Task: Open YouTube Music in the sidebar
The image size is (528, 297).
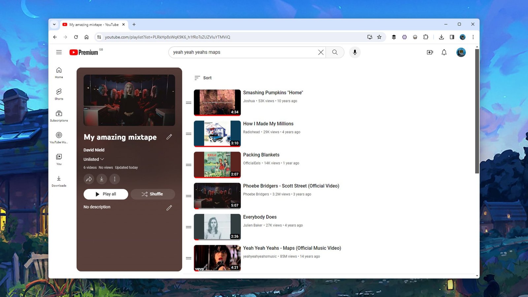Action: tap(59, 138)
